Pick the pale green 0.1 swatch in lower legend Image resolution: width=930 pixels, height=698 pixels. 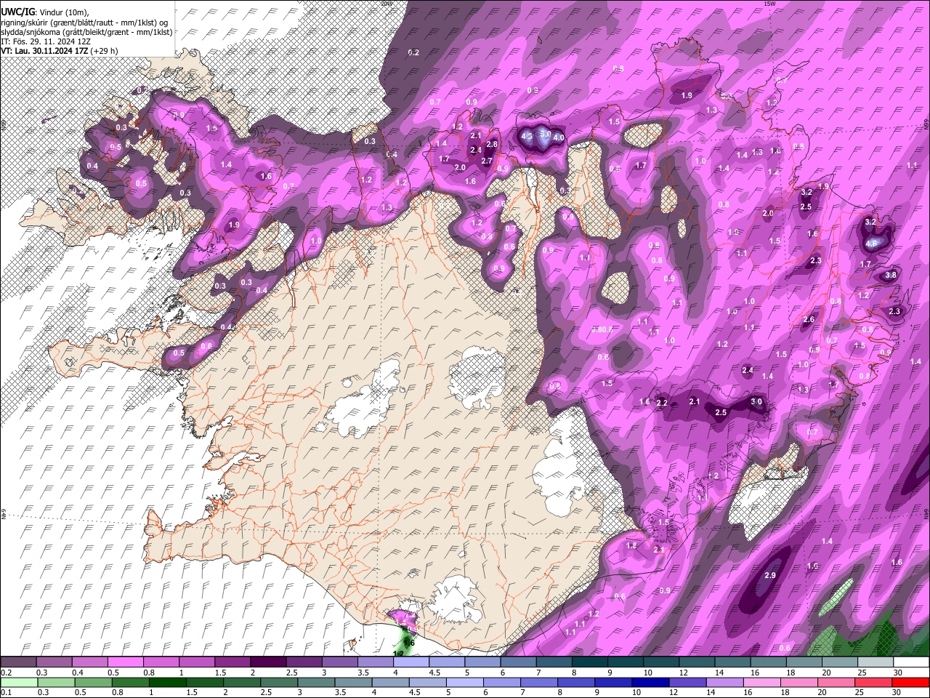click(18, 683)
